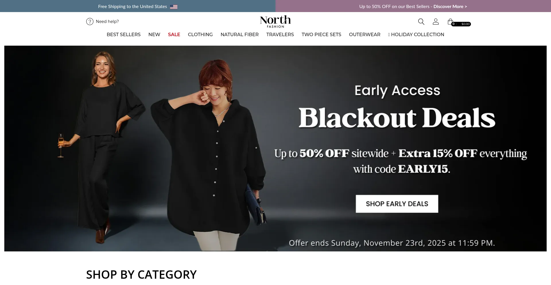Click the Need help? text link
The width and height of the screenshot is (551, 285).
(107, 22)
